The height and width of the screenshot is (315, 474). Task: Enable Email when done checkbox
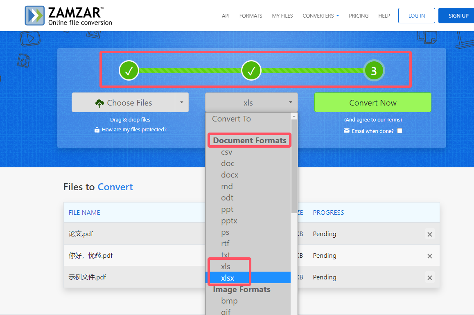[400, 131]
